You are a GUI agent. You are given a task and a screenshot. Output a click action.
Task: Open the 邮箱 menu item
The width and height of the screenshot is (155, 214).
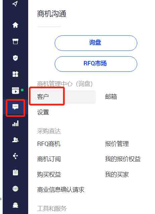pyautogui.click(x=111, y=97)
